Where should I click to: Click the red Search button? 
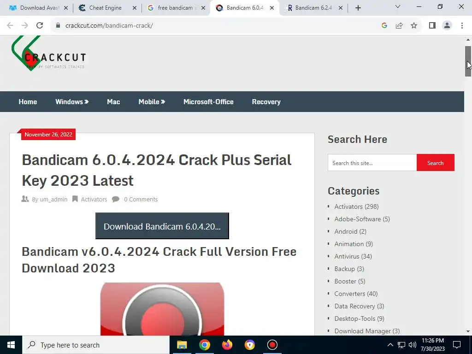coord(435,163)
